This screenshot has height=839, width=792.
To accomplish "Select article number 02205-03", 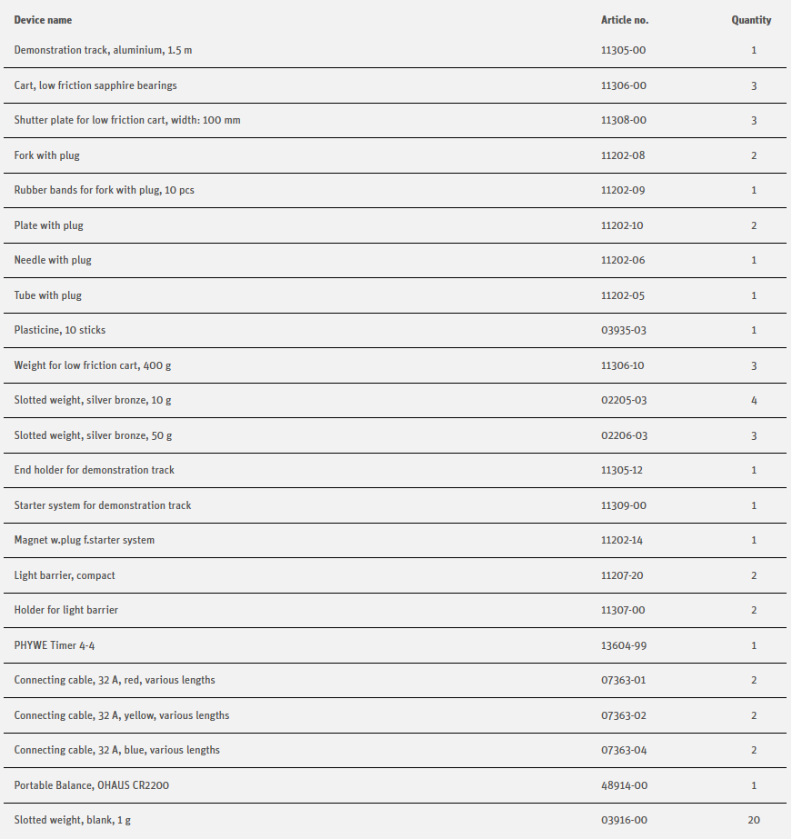I will point(625,400).
